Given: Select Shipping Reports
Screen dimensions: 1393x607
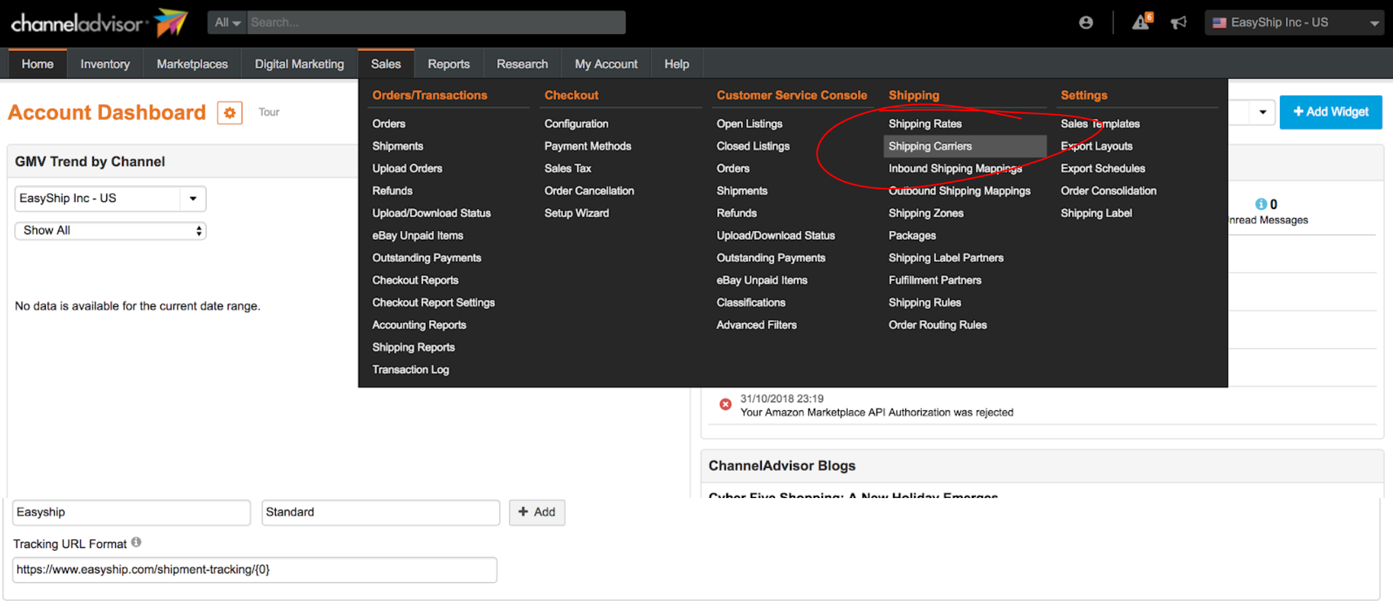Looking at the screenshot, I should point(414,347).
